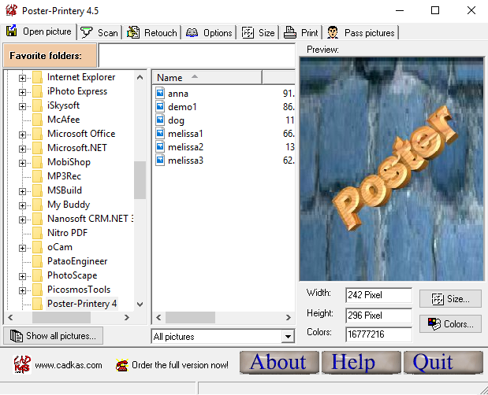Click the file list scroll right arrow
Image resolution: width=488 pixels, height=395 pixels.
289,317
